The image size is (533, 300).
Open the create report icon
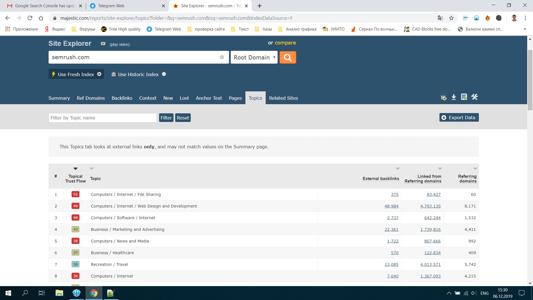click(x=464, y=97)
